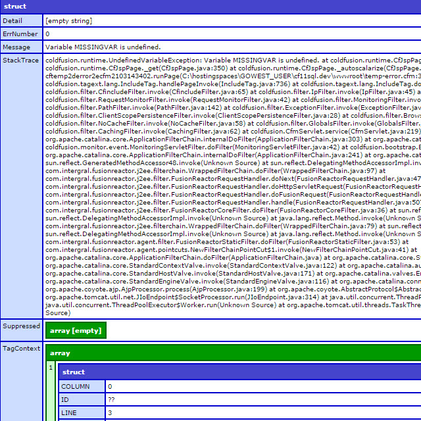421x421 pixels.
Task: Click the ErrNumber value 0
Action: (47, 34)
